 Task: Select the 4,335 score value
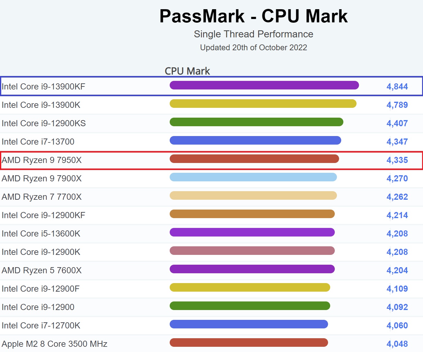click(x=397, y=160)
